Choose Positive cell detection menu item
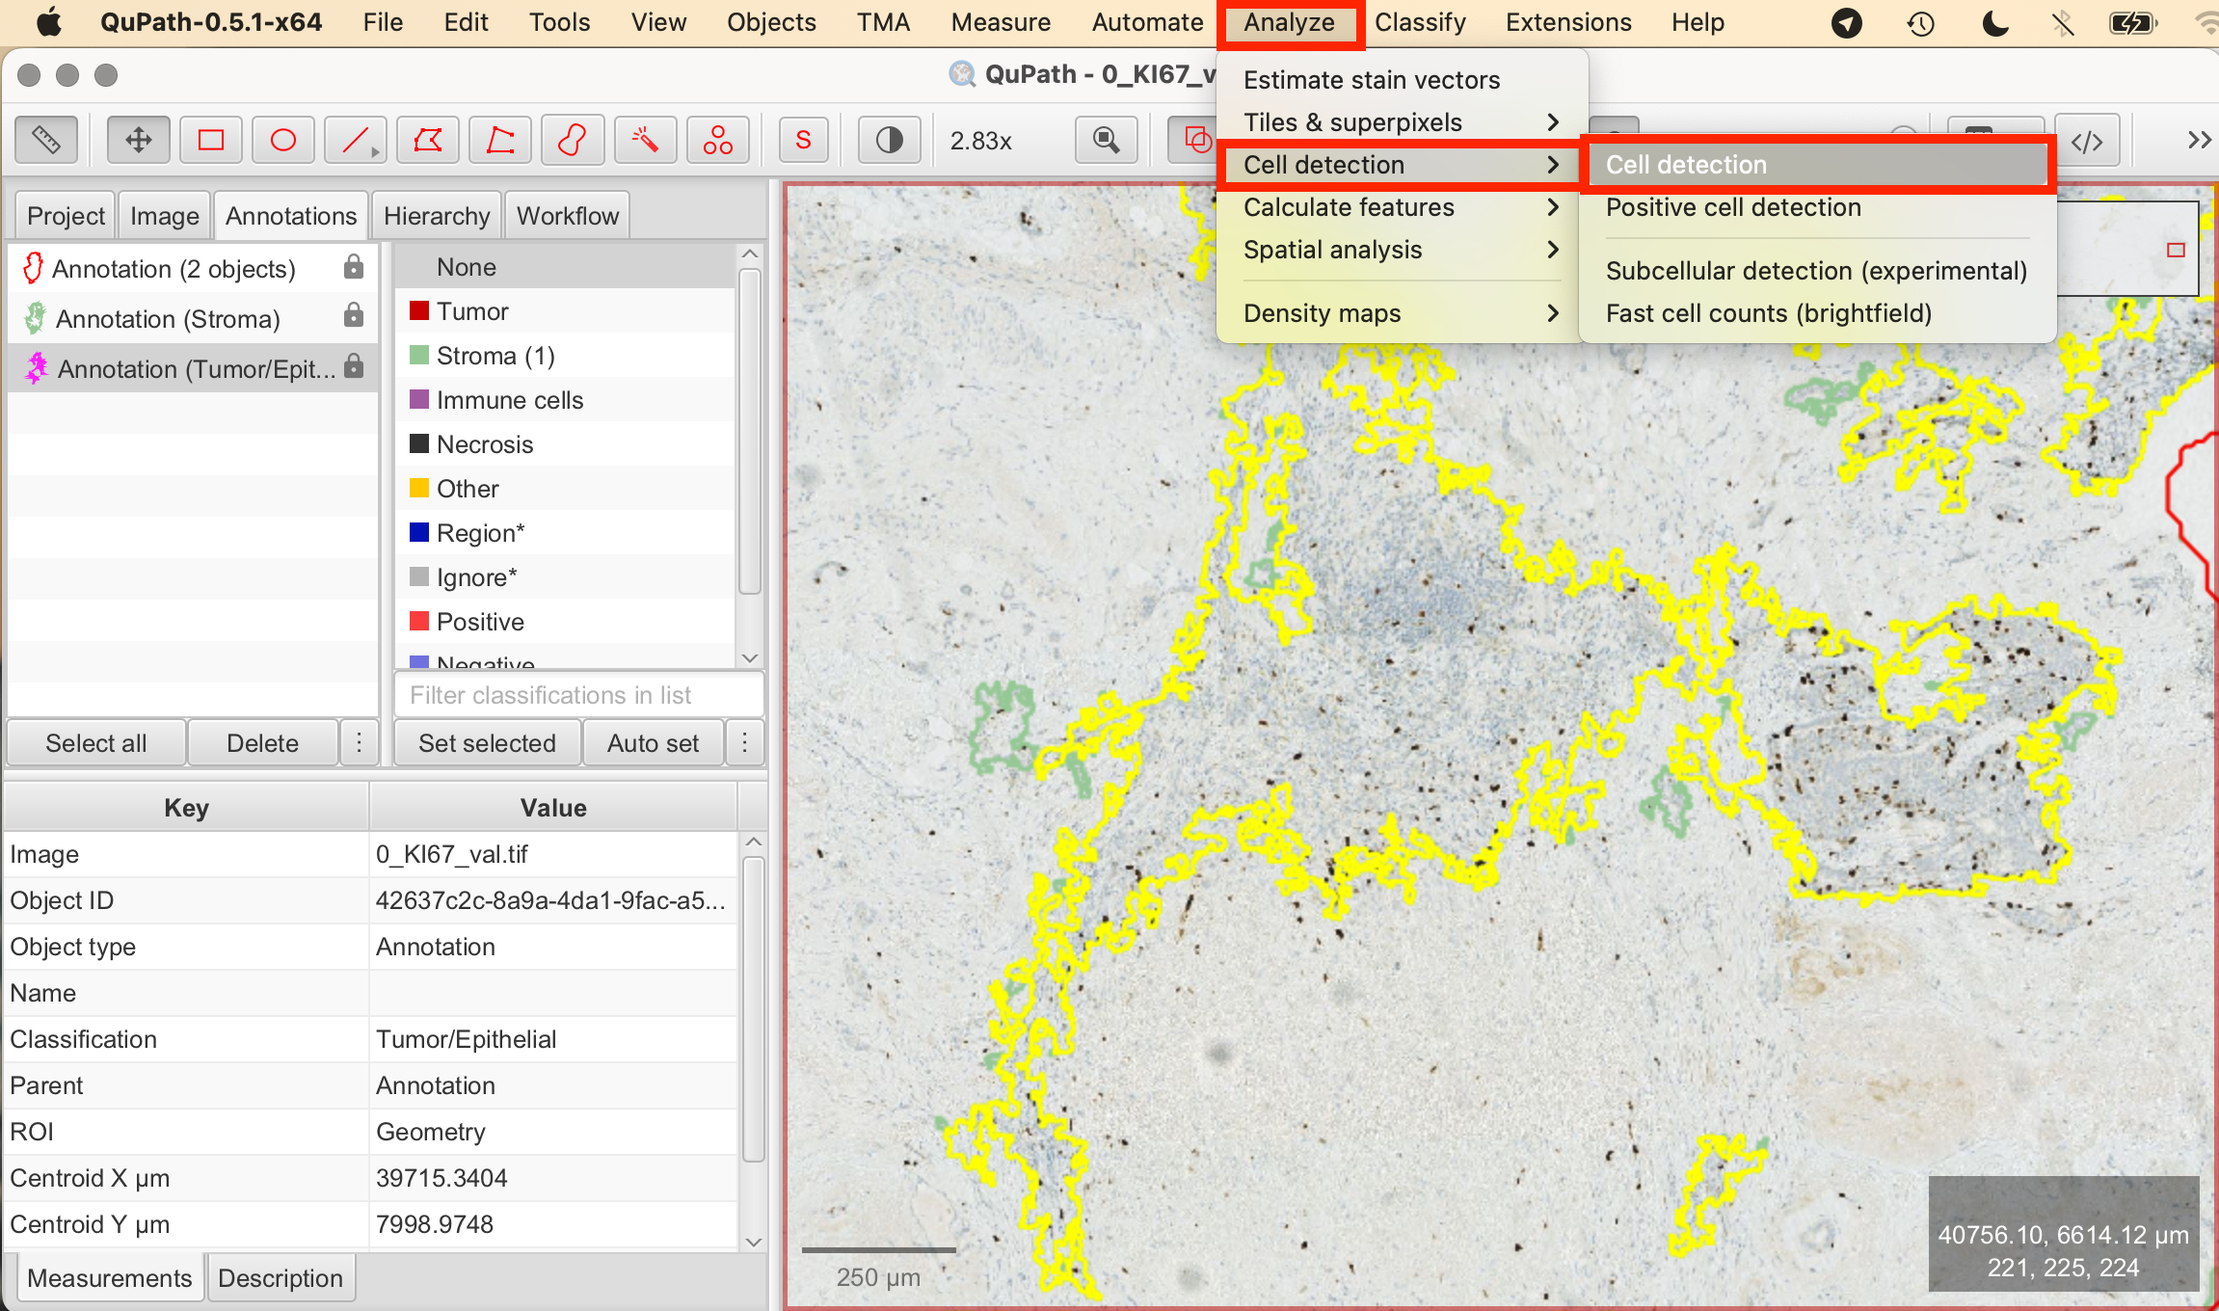 pyautogui.click(x=1732, y=207)
